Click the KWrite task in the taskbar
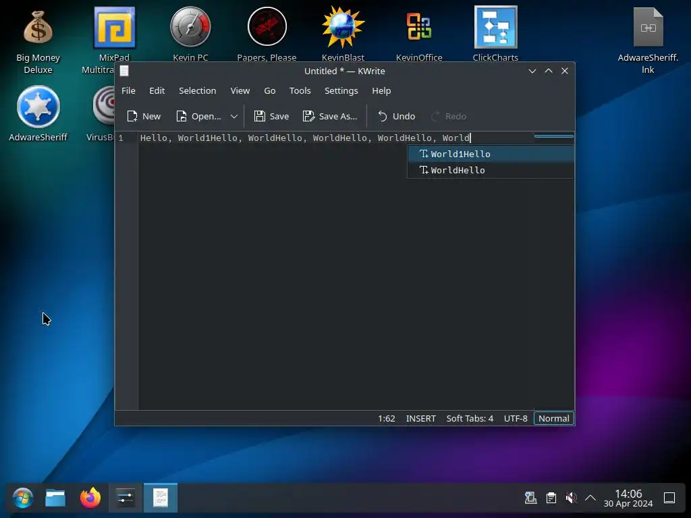Viewport: 691px width, 518px height. click(x=161, y=498)
